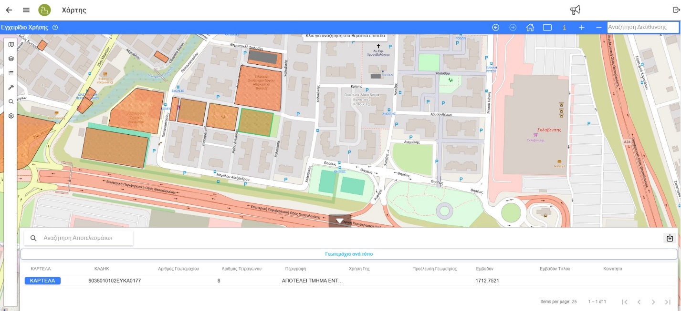Open the layers stack panel
The width and height of the screenshot is (681, 311).
[x=11, y=59]
